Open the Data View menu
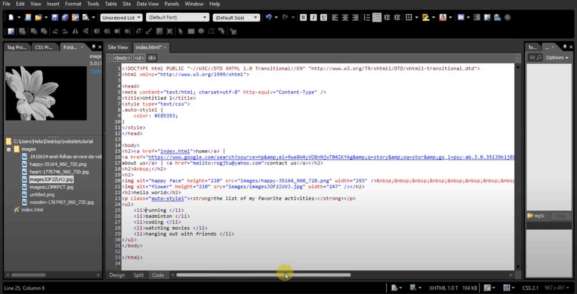Screen dimensions: 577x294 point(147,4)
